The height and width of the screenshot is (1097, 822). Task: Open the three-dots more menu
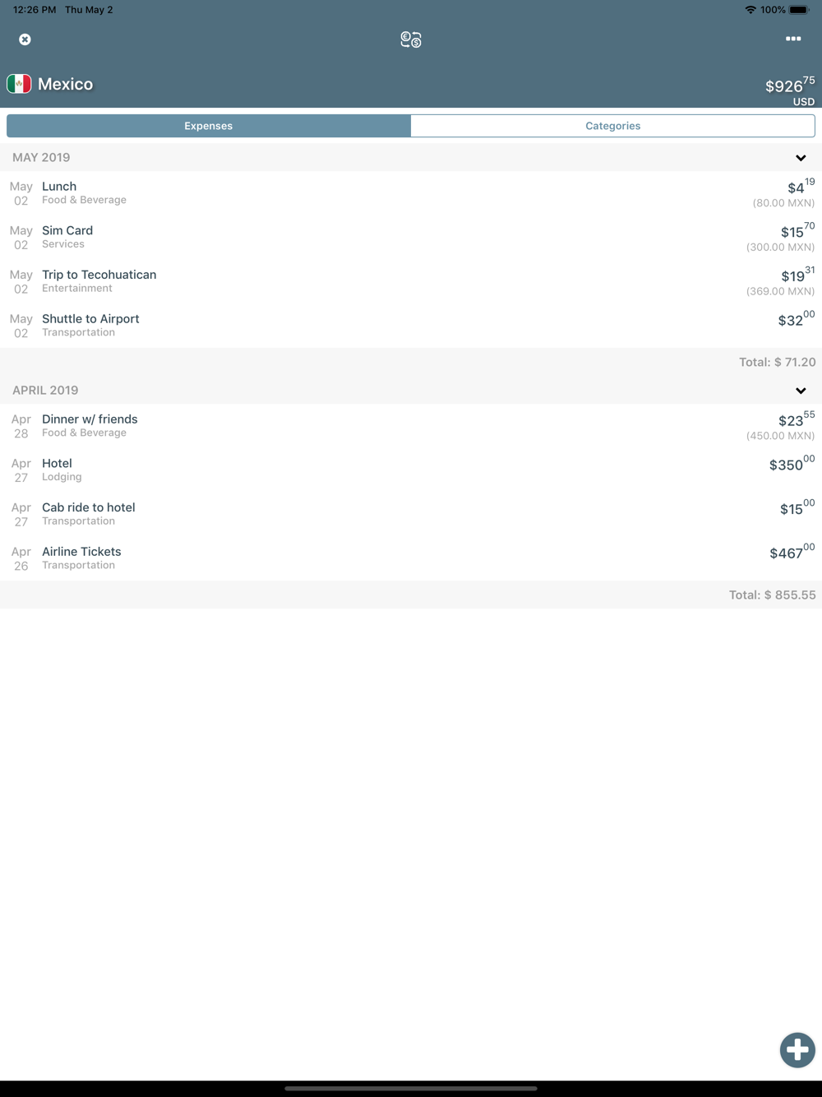(x=793, y=39)
